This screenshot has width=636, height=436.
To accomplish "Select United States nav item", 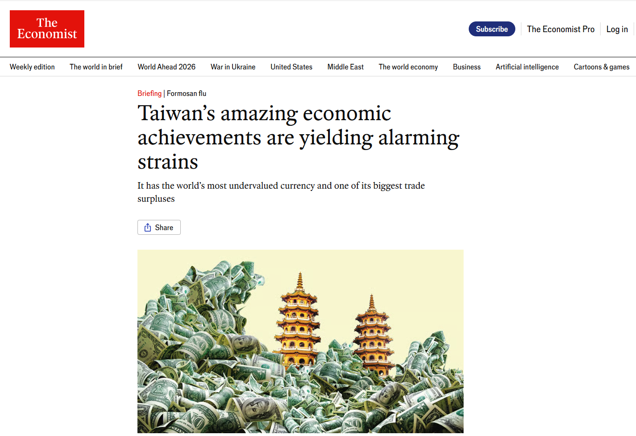I will pos(291,67).
